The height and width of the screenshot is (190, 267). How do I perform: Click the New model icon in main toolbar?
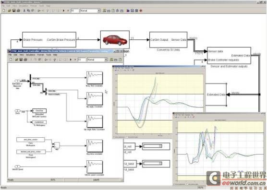4,11
